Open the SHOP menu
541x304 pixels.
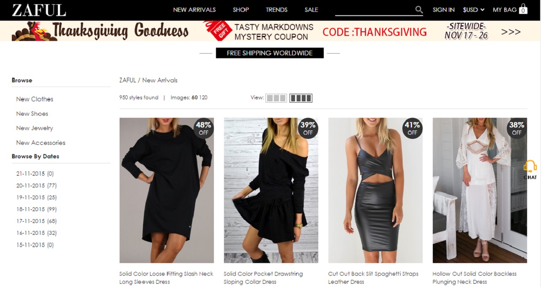(241, 10)
